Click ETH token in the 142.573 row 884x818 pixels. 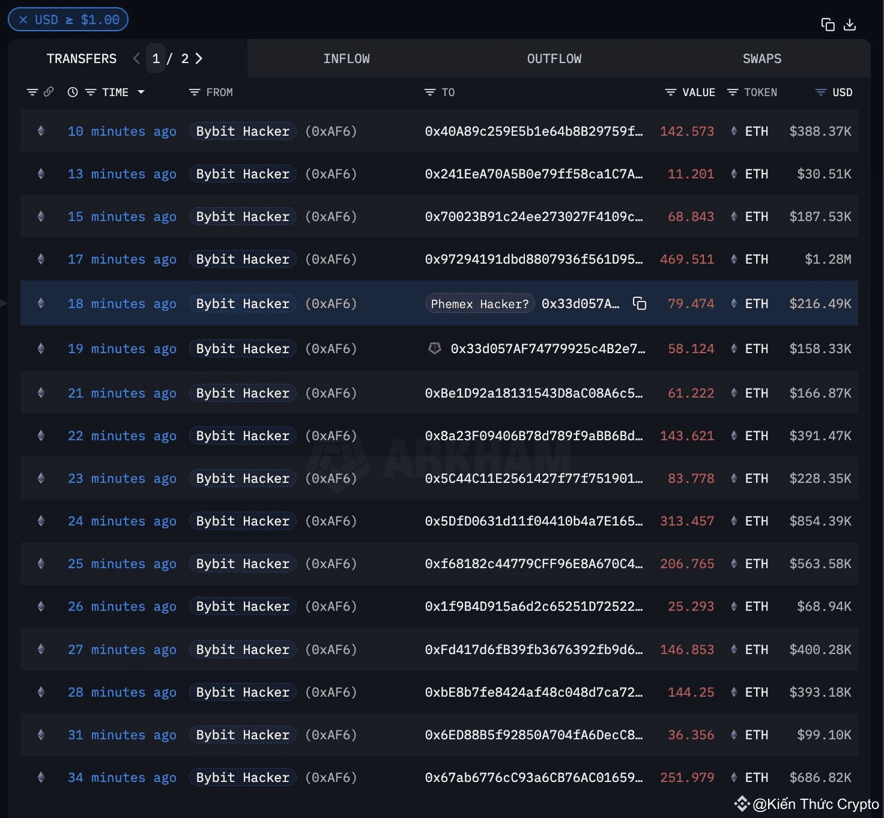pos(756,131)
